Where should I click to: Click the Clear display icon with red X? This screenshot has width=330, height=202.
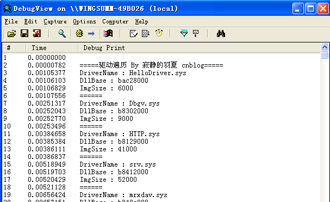point(37,34)
